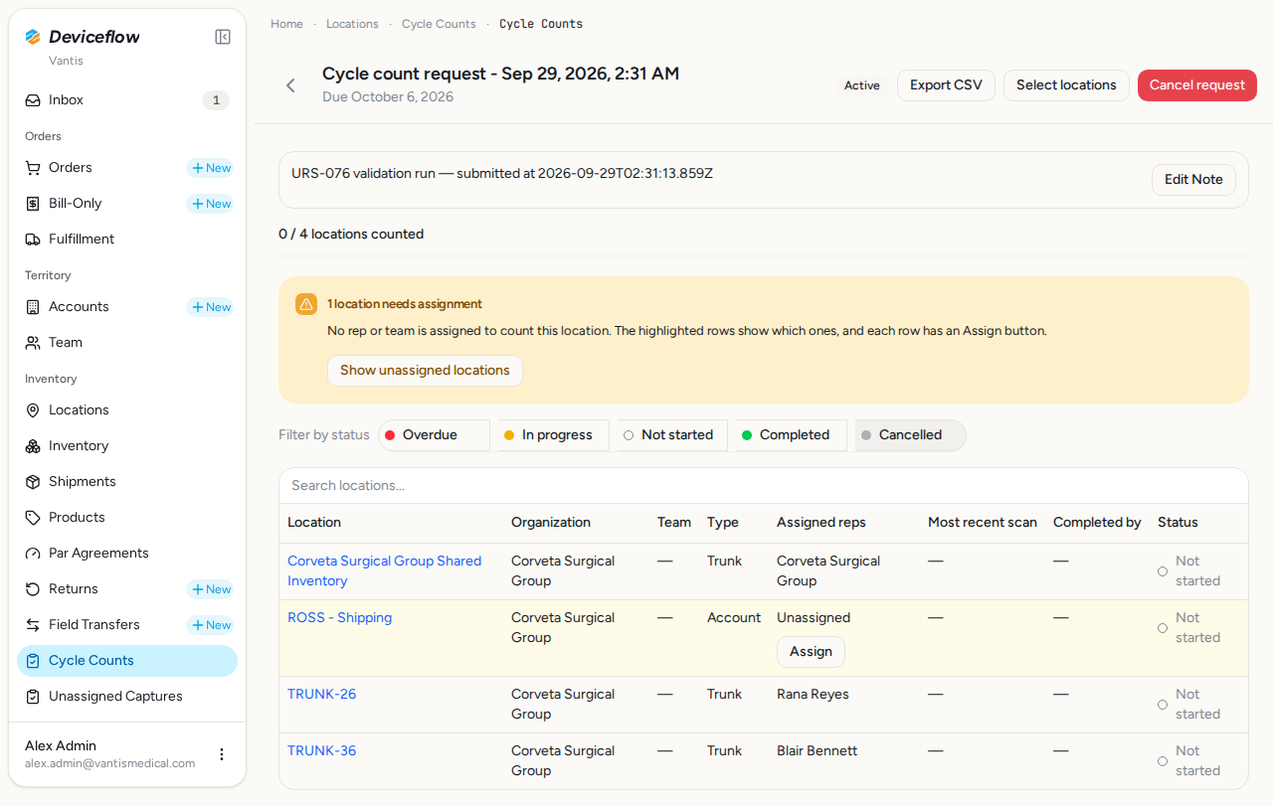
Task: Create new account with New badge
Action: click(x=210, y=307)
